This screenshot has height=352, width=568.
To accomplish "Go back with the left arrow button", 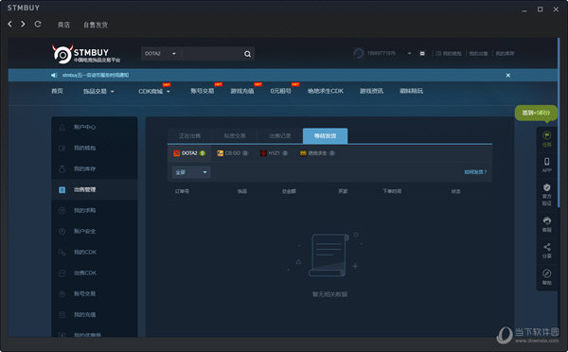I will coord(10,24).
